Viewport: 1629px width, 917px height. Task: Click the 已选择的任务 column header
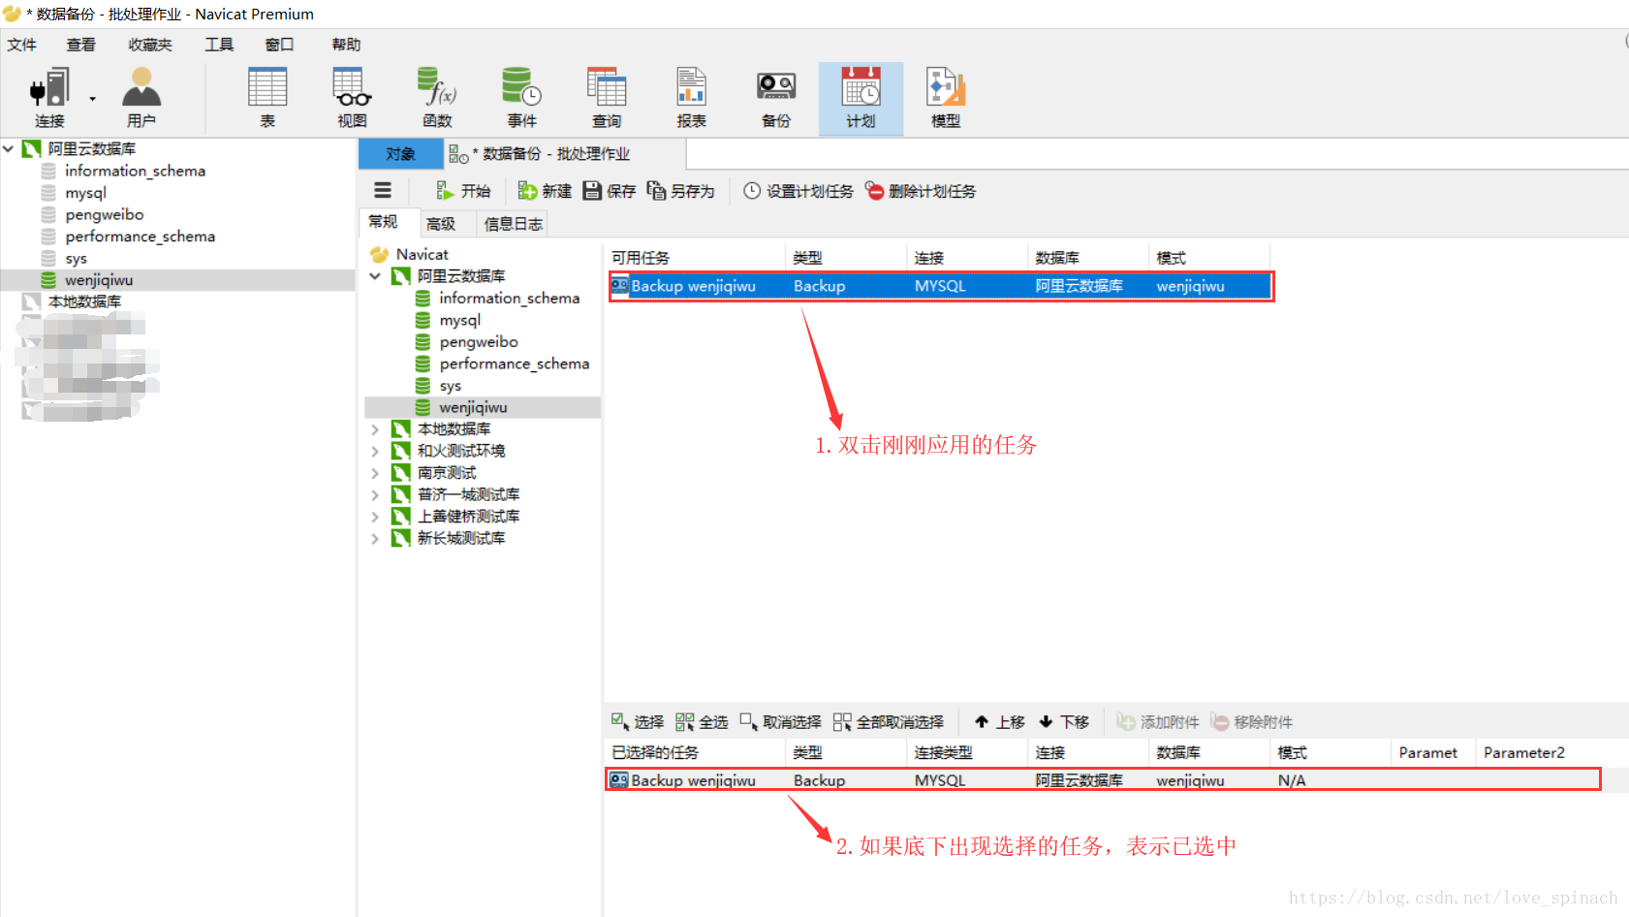694,752
